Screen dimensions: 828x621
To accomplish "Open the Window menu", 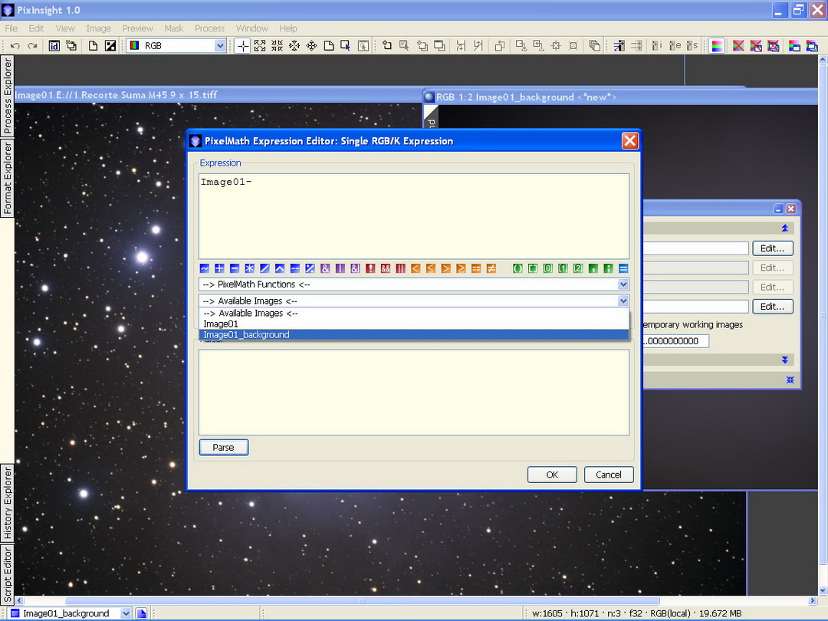I will [x=252, y=28].
